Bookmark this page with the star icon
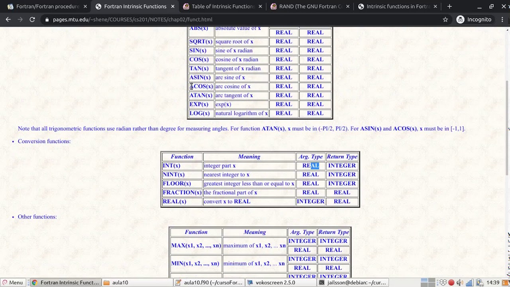The height and width of the screenshot is (287, 510). pos(445,20)
